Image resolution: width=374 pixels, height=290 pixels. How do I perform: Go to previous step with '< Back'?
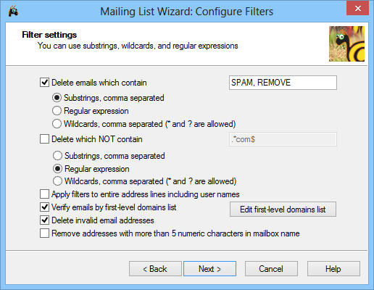click(155, 268)
